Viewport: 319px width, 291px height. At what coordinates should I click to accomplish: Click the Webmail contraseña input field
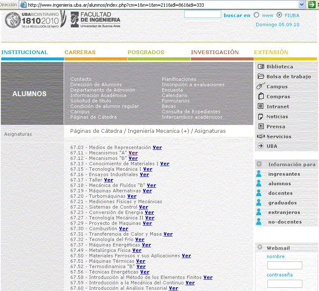pos(284,284)
